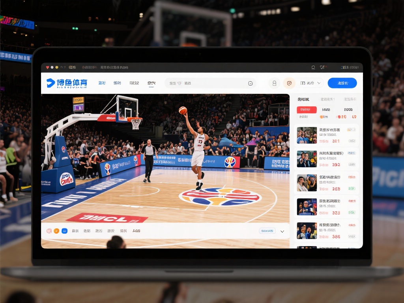404x303 pixels.
Task: Expand the chevron at video toolbar right
Action: tap(282, 232)
